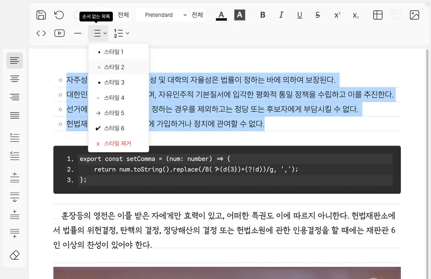Click inside the setComma code block
The width and height of the screenshot is (431, 279).
click(227, 169)
